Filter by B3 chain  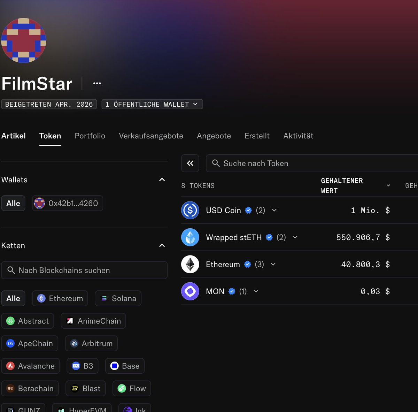[83, 366]
